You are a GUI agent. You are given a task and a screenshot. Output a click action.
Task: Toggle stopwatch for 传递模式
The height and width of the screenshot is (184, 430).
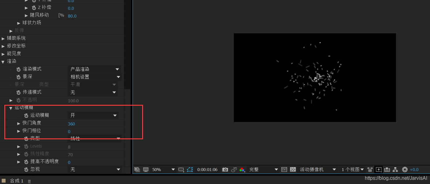tap(19, 92)
